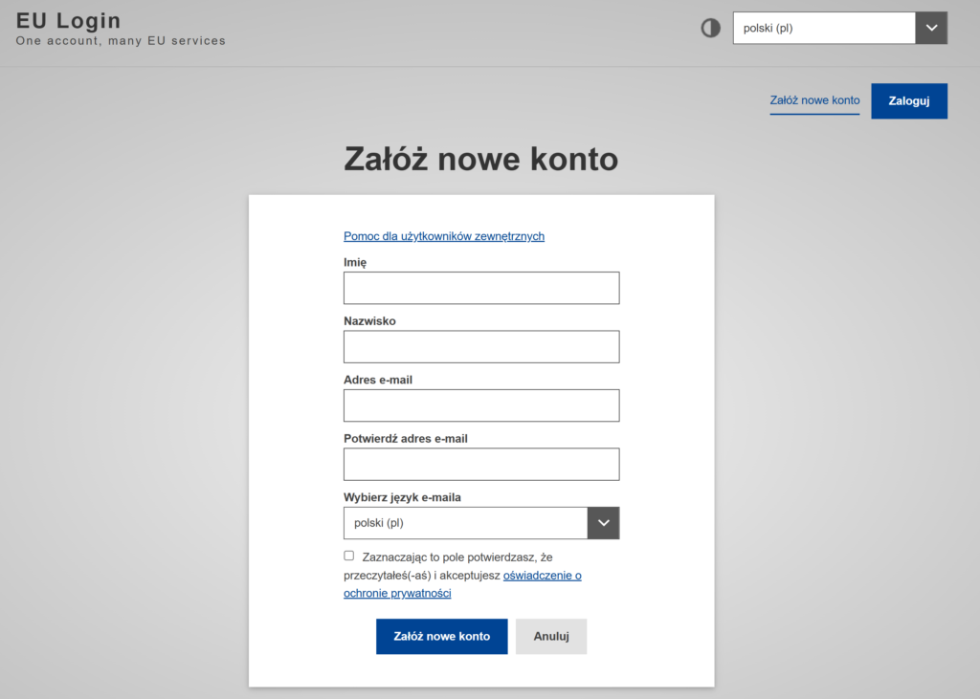
Task: Click the 'Załóż nowe konto' page heading
Action: pos(480,159)
